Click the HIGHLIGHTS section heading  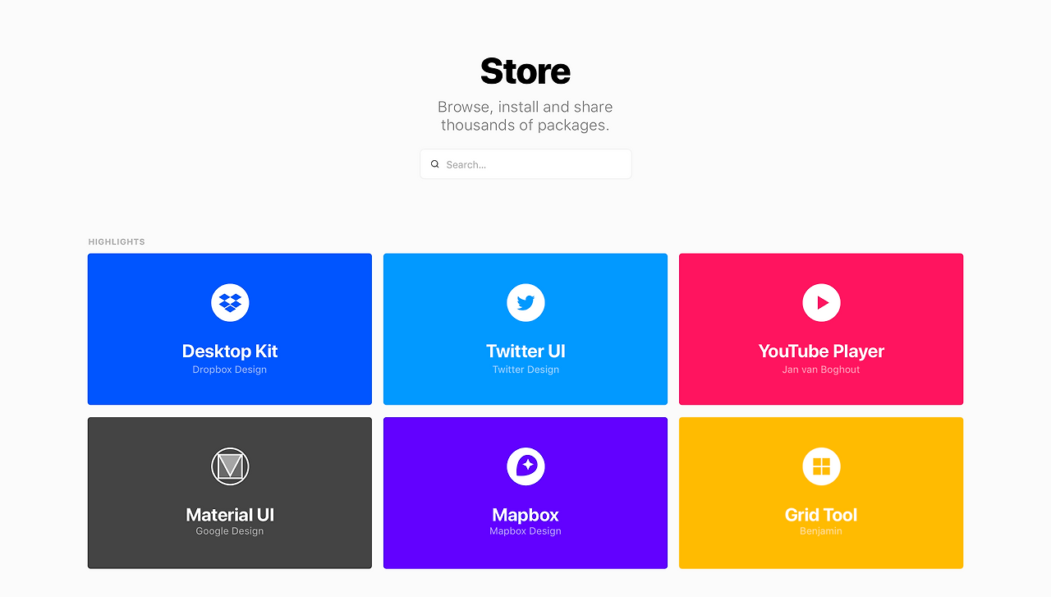pos(117,242)
